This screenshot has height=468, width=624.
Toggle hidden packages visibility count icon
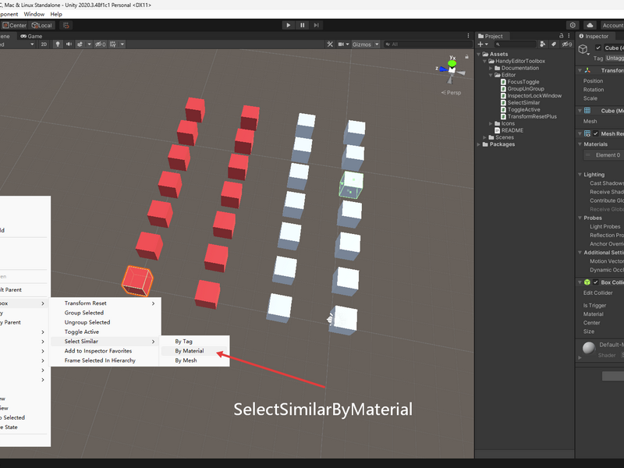tap(567, 44)
